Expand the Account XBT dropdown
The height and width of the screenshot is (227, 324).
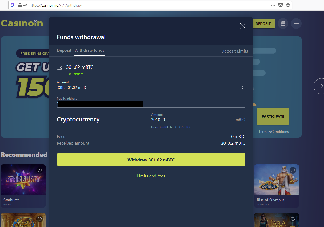tap(151, 87)
